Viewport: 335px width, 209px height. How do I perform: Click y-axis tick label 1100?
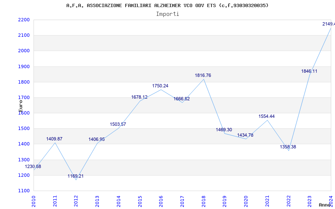[x=24, y=191]
